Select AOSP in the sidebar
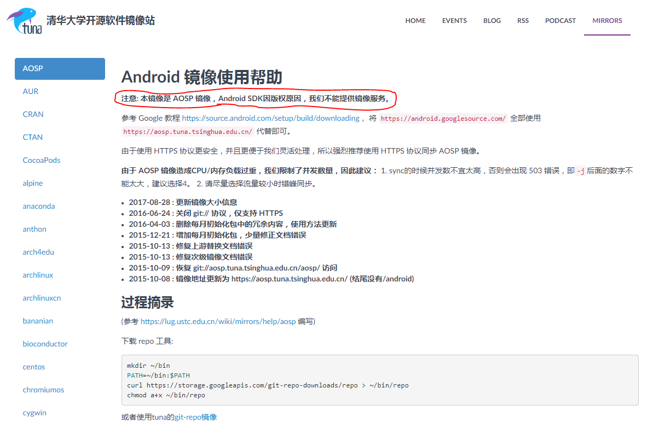653x429 pixels. [60, 69]
